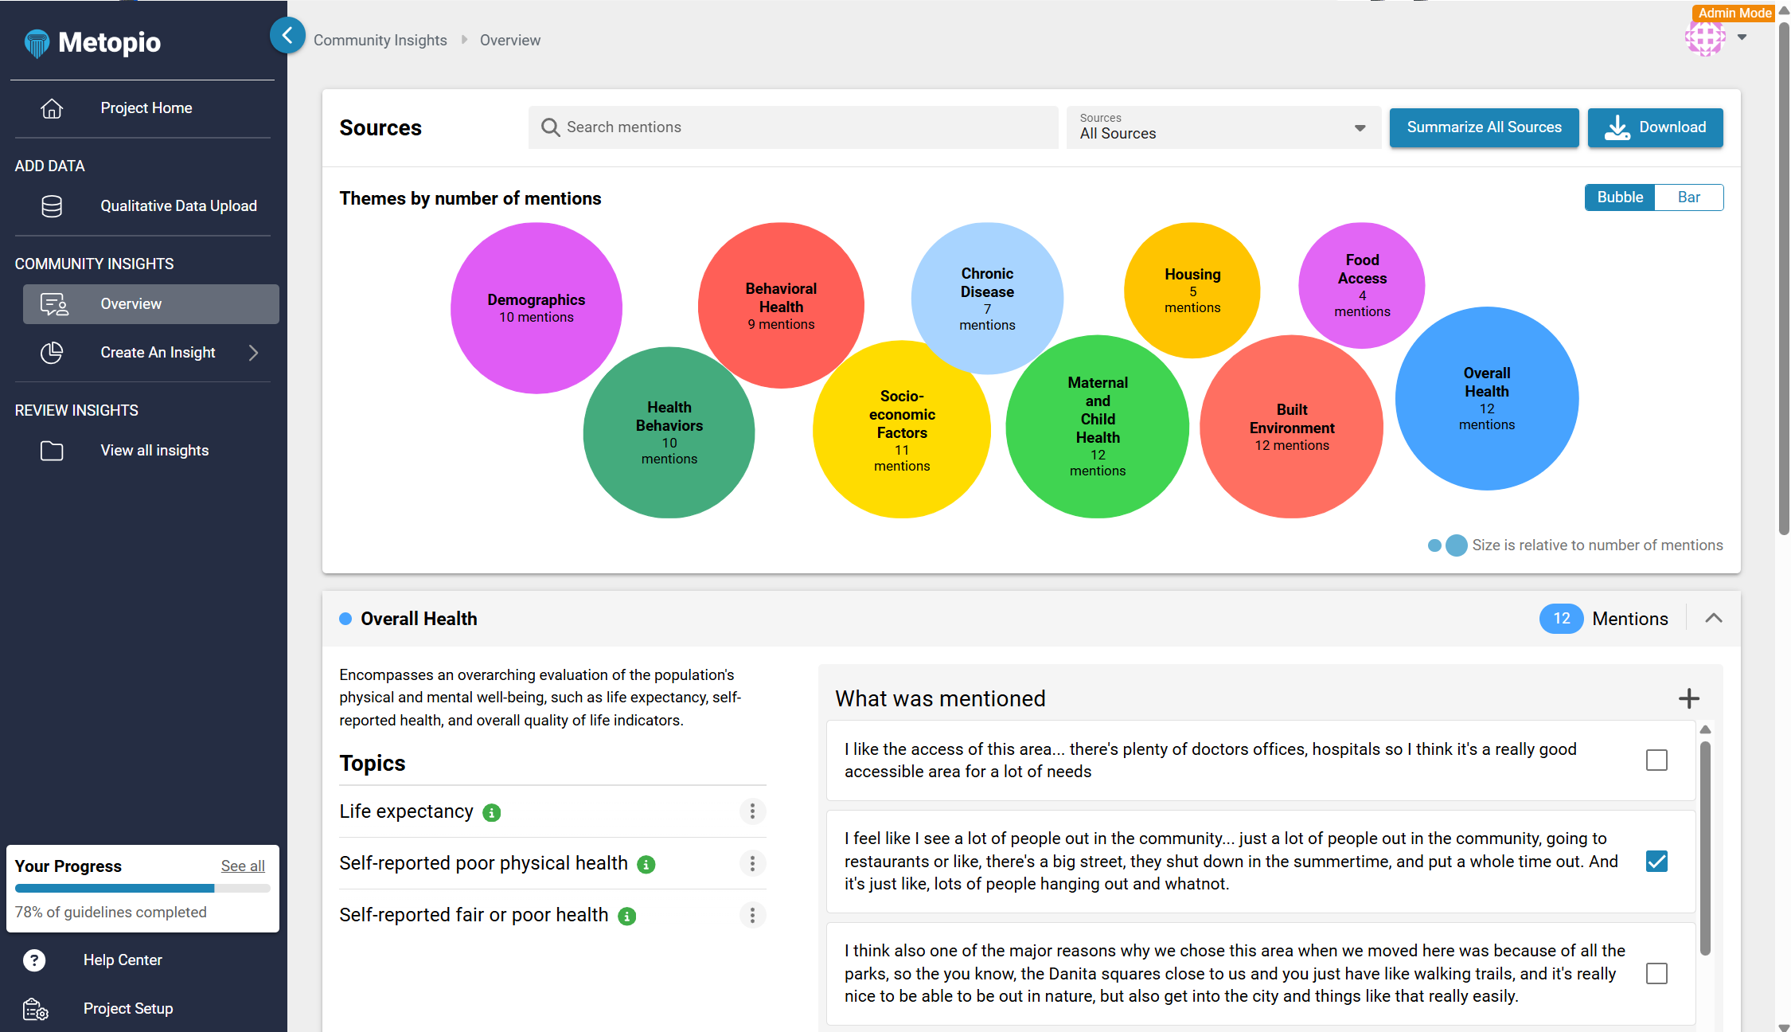Click the Community Insights breadcrumb
This screenshot has height=1032, width=1791.
pos(380,40)
